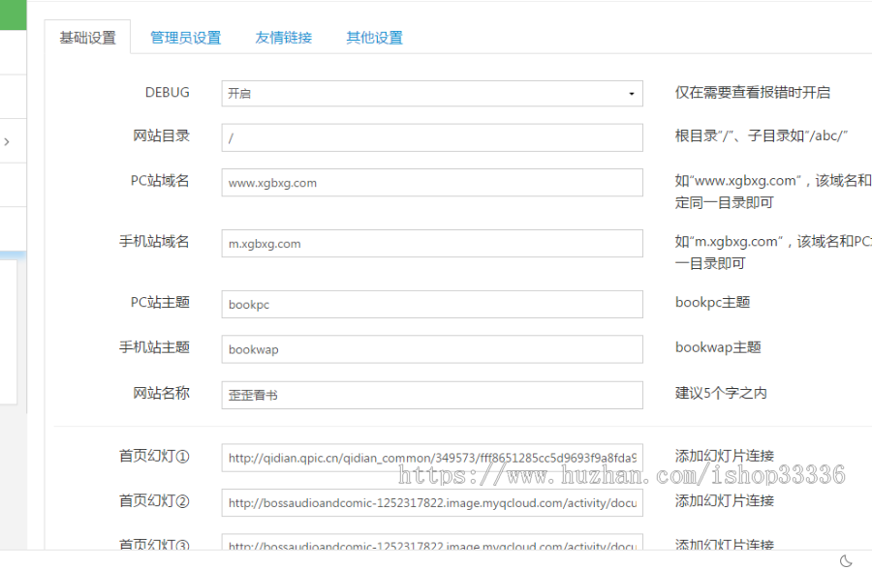The width and height of the screenshot is (872, 568).
Task: Switch to the 管理员设置 tab
Action: coord(185,37)
